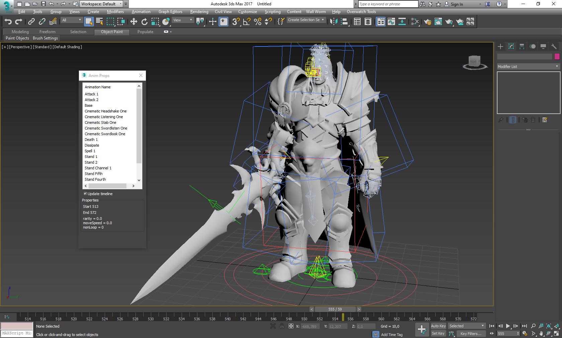Image resolution: width=562 pixels, height=338 pixels.
Task: Click the Undo arrow in main toolbar
Action: click(x=8, y=22)
